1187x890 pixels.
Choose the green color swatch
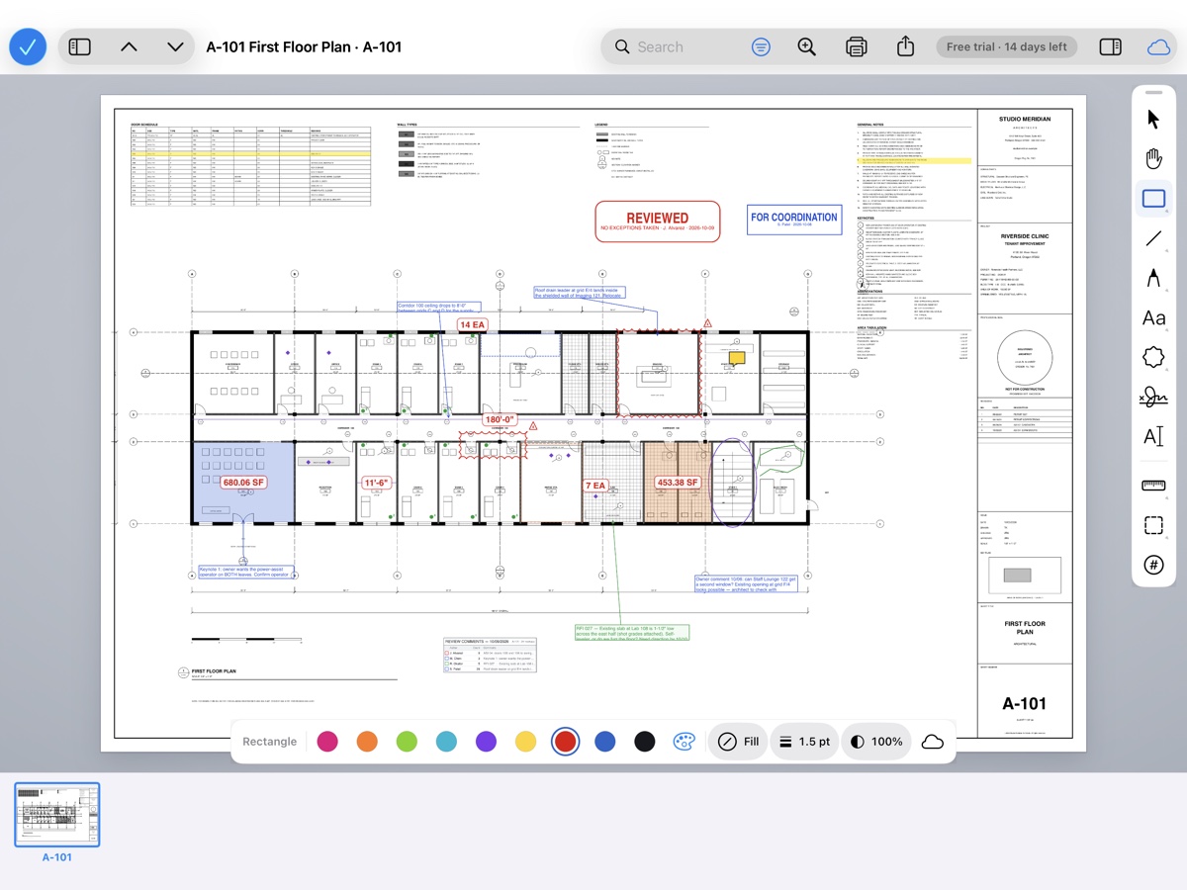tap(407, 742)
